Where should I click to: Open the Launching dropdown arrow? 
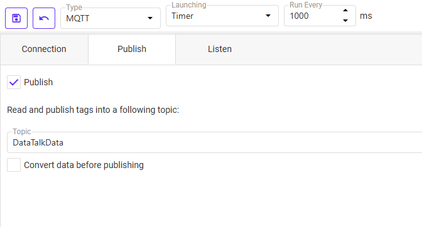[x=268, y=16]
